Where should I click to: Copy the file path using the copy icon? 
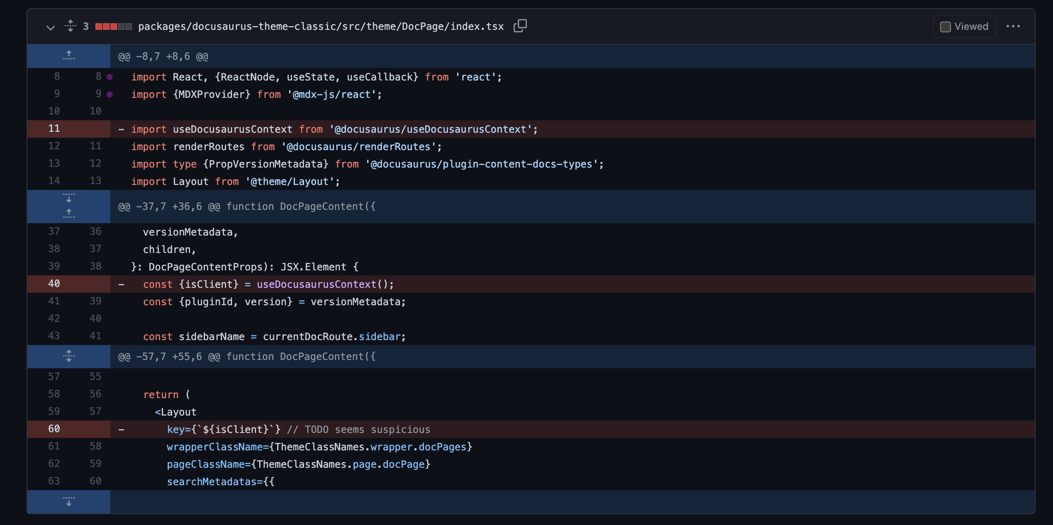520,26
